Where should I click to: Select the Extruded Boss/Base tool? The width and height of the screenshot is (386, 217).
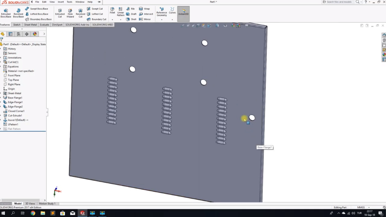[x=6, y=13]
